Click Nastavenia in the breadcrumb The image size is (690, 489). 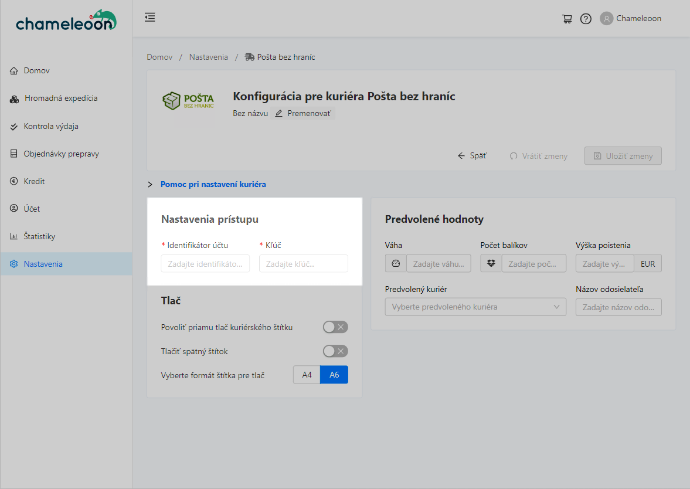click(208, 57)
